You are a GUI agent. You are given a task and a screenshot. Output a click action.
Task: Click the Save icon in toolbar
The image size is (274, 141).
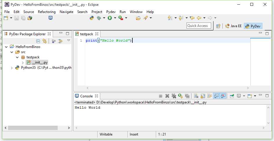coord(17,18)
